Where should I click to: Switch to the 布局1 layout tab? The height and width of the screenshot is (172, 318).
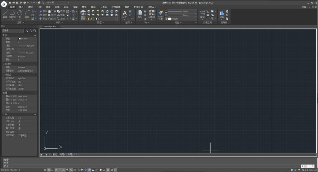63,155
